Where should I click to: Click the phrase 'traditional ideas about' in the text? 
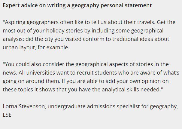141,39
